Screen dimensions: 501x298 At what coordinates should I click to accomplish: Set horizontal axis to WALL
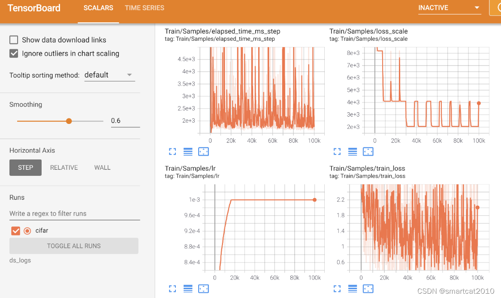coord(102,168)
